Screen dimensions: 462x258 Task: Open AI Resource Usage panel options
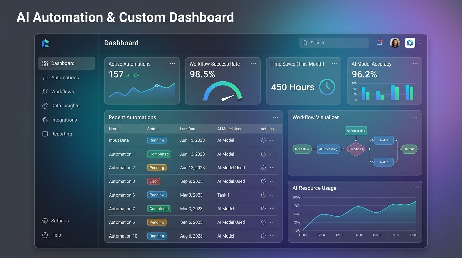click(415, 188)
